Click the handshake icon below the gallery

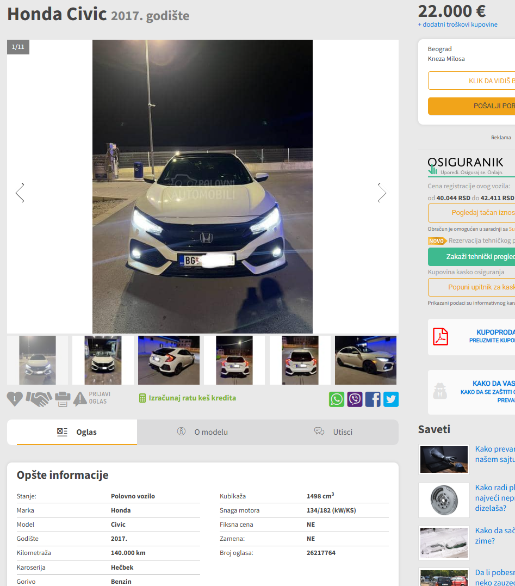pyautogui.click(x=39, y=399)
